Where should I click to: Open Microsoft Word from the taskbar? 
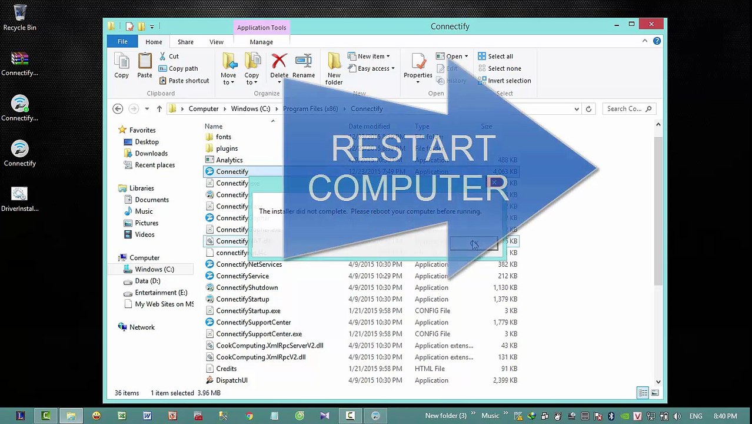[147, 416]
